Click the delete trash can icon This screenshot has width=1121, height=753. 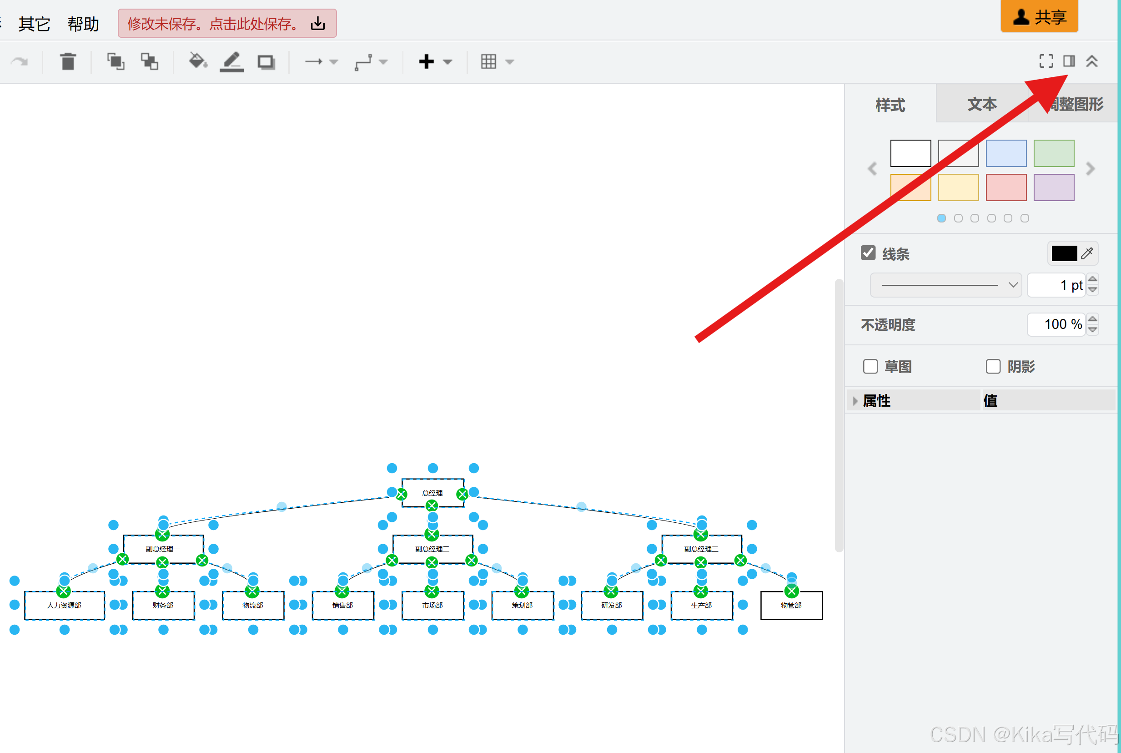pyautogui.click(x=68, y=61)
